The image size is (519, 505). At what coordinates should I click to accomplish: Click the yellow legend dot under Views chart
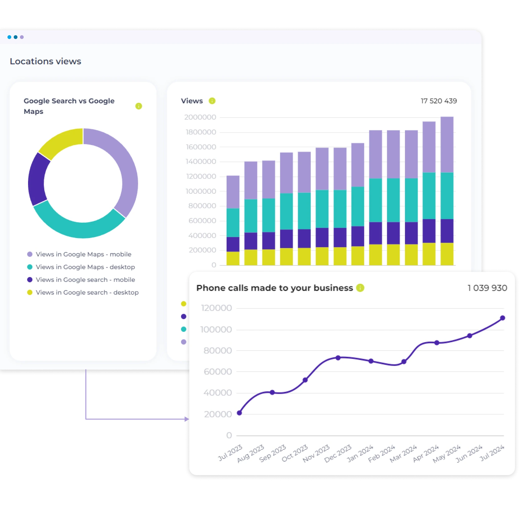coord(184,304)
